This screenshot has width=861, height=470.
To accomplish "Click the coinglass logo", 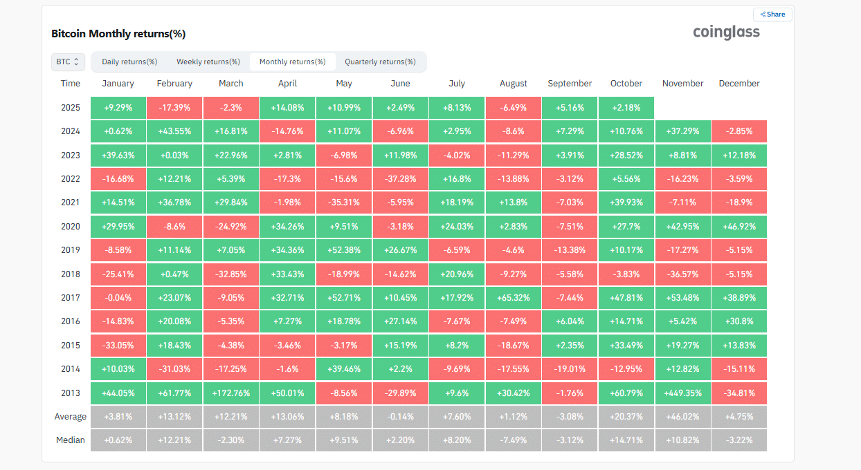I will (726, 32).
